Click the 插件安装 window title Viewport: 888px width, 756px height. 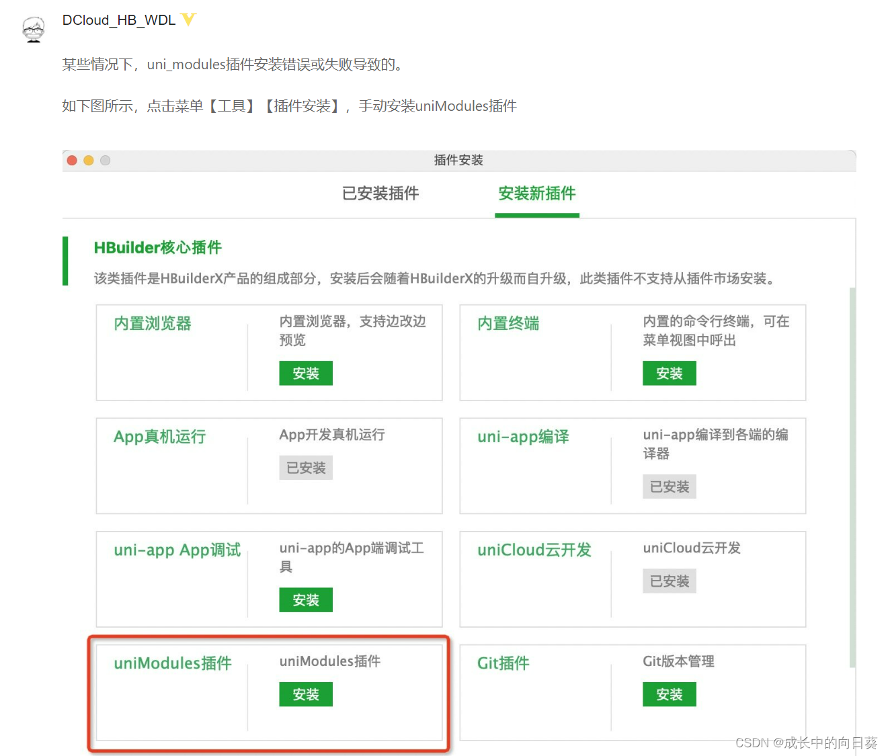[x=458, y=160]
